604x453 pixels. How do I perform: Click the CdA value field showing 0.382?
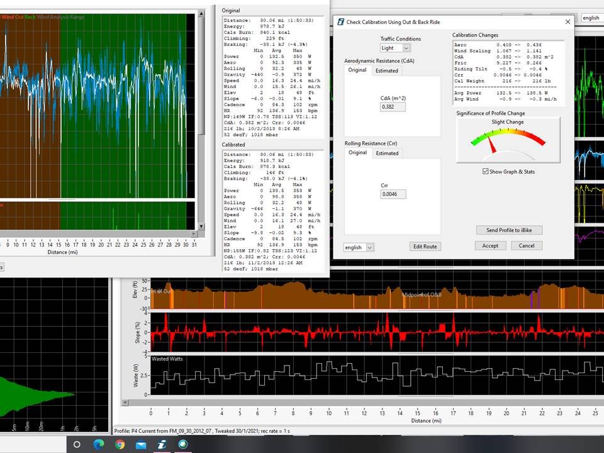pyautogui.click(x=392, y=106)
